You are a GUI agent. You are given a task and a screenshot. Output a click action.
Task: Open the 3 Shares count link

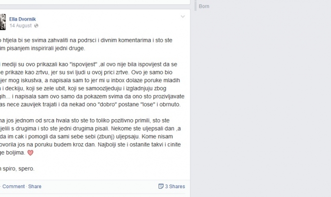click(175, 187)
